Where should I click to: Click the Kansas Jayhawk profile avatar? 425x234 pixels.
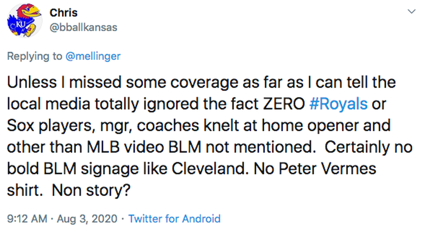tap(24, 21)
